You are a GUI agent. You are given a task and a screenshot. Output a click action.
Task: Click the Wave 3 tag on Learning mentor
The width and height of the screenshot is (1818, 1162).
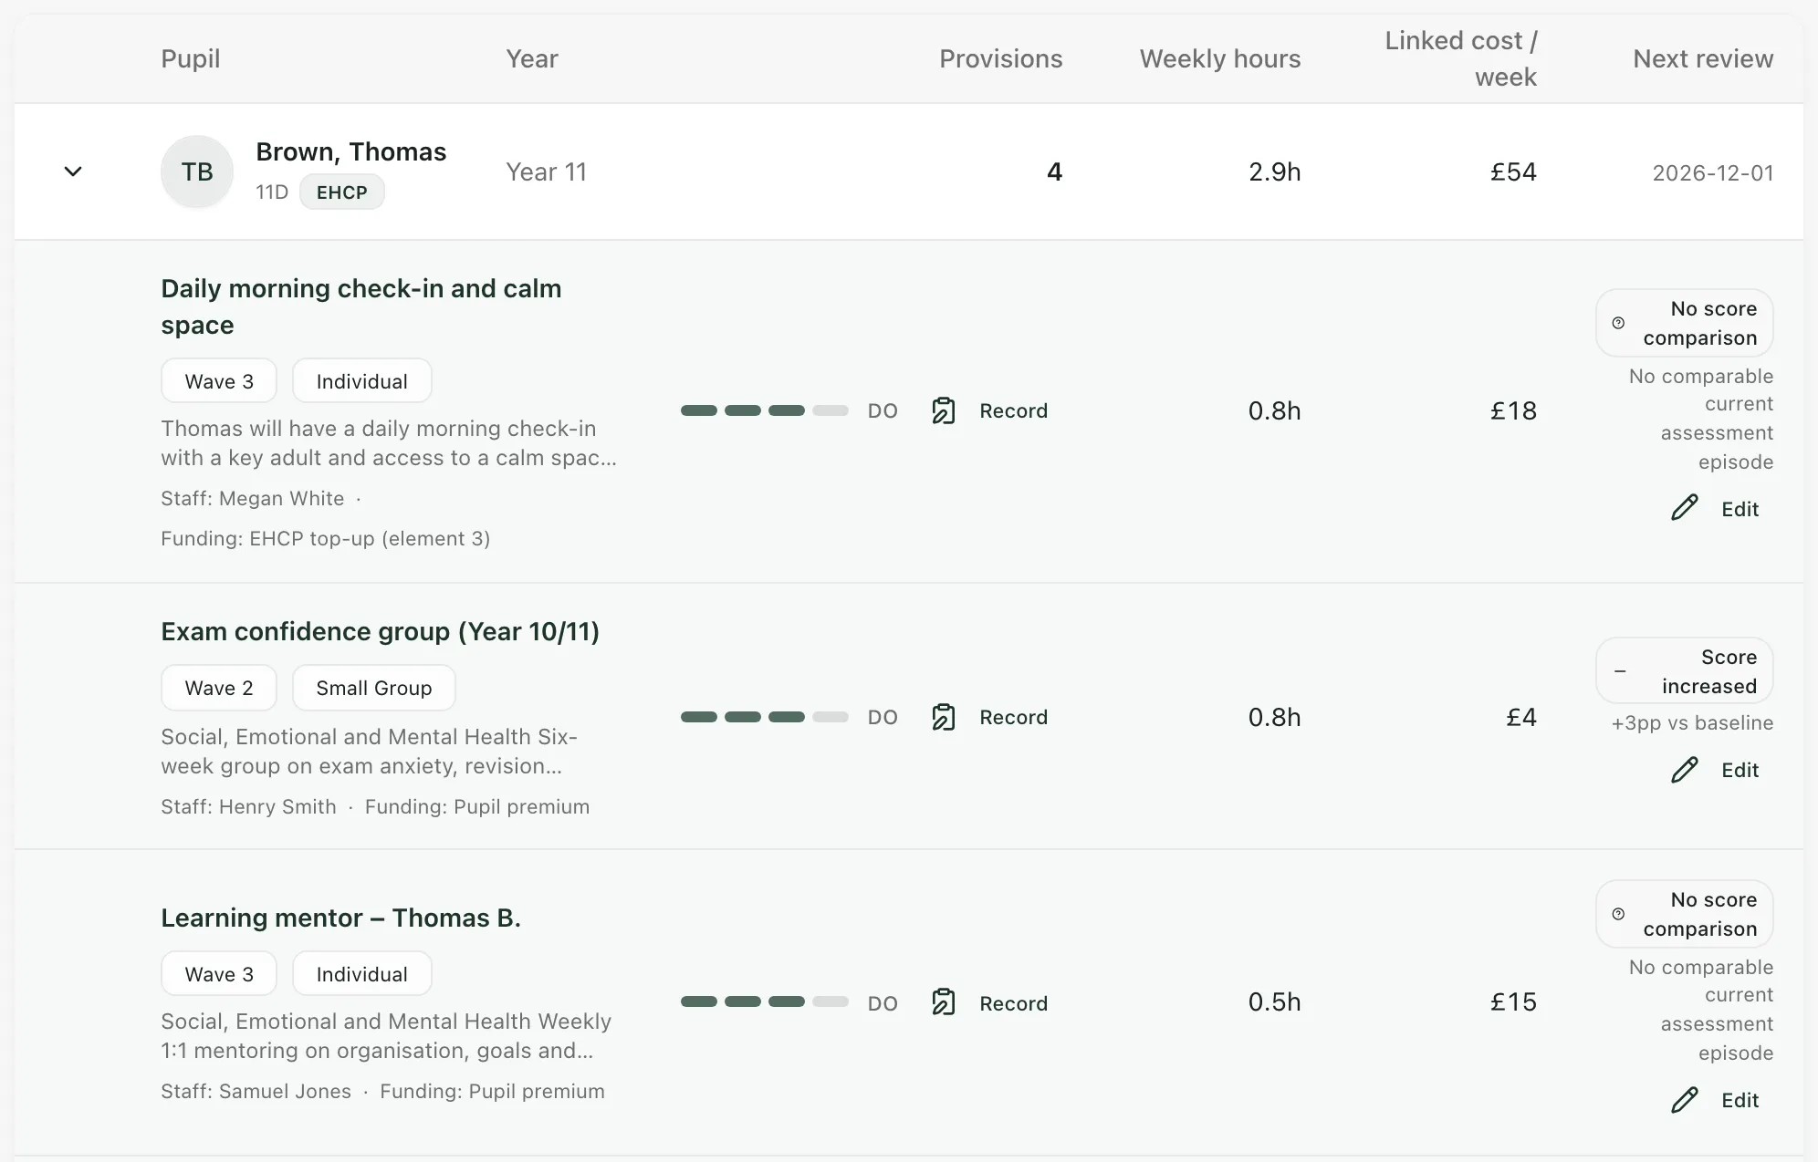(219, 974)
